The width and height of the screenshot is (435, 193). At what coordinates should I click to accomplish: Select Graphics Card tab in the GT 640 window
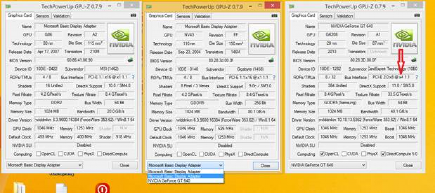point(303,16)
